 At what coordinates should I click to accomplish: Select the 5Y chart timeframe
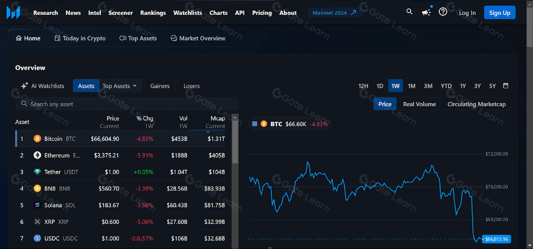(493, 86)
